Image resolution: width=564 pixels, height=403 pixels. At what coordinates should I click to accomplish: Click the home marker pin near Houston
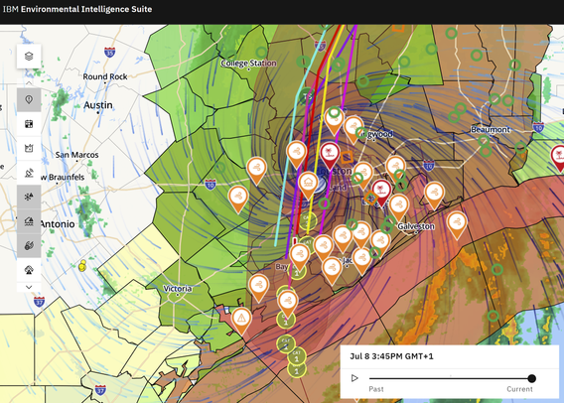308,185
